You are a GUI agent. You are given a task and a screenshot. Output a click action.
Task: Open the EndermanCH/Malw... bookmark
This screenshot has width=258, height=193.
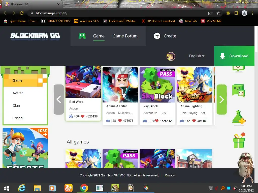(x=120, y=21)
